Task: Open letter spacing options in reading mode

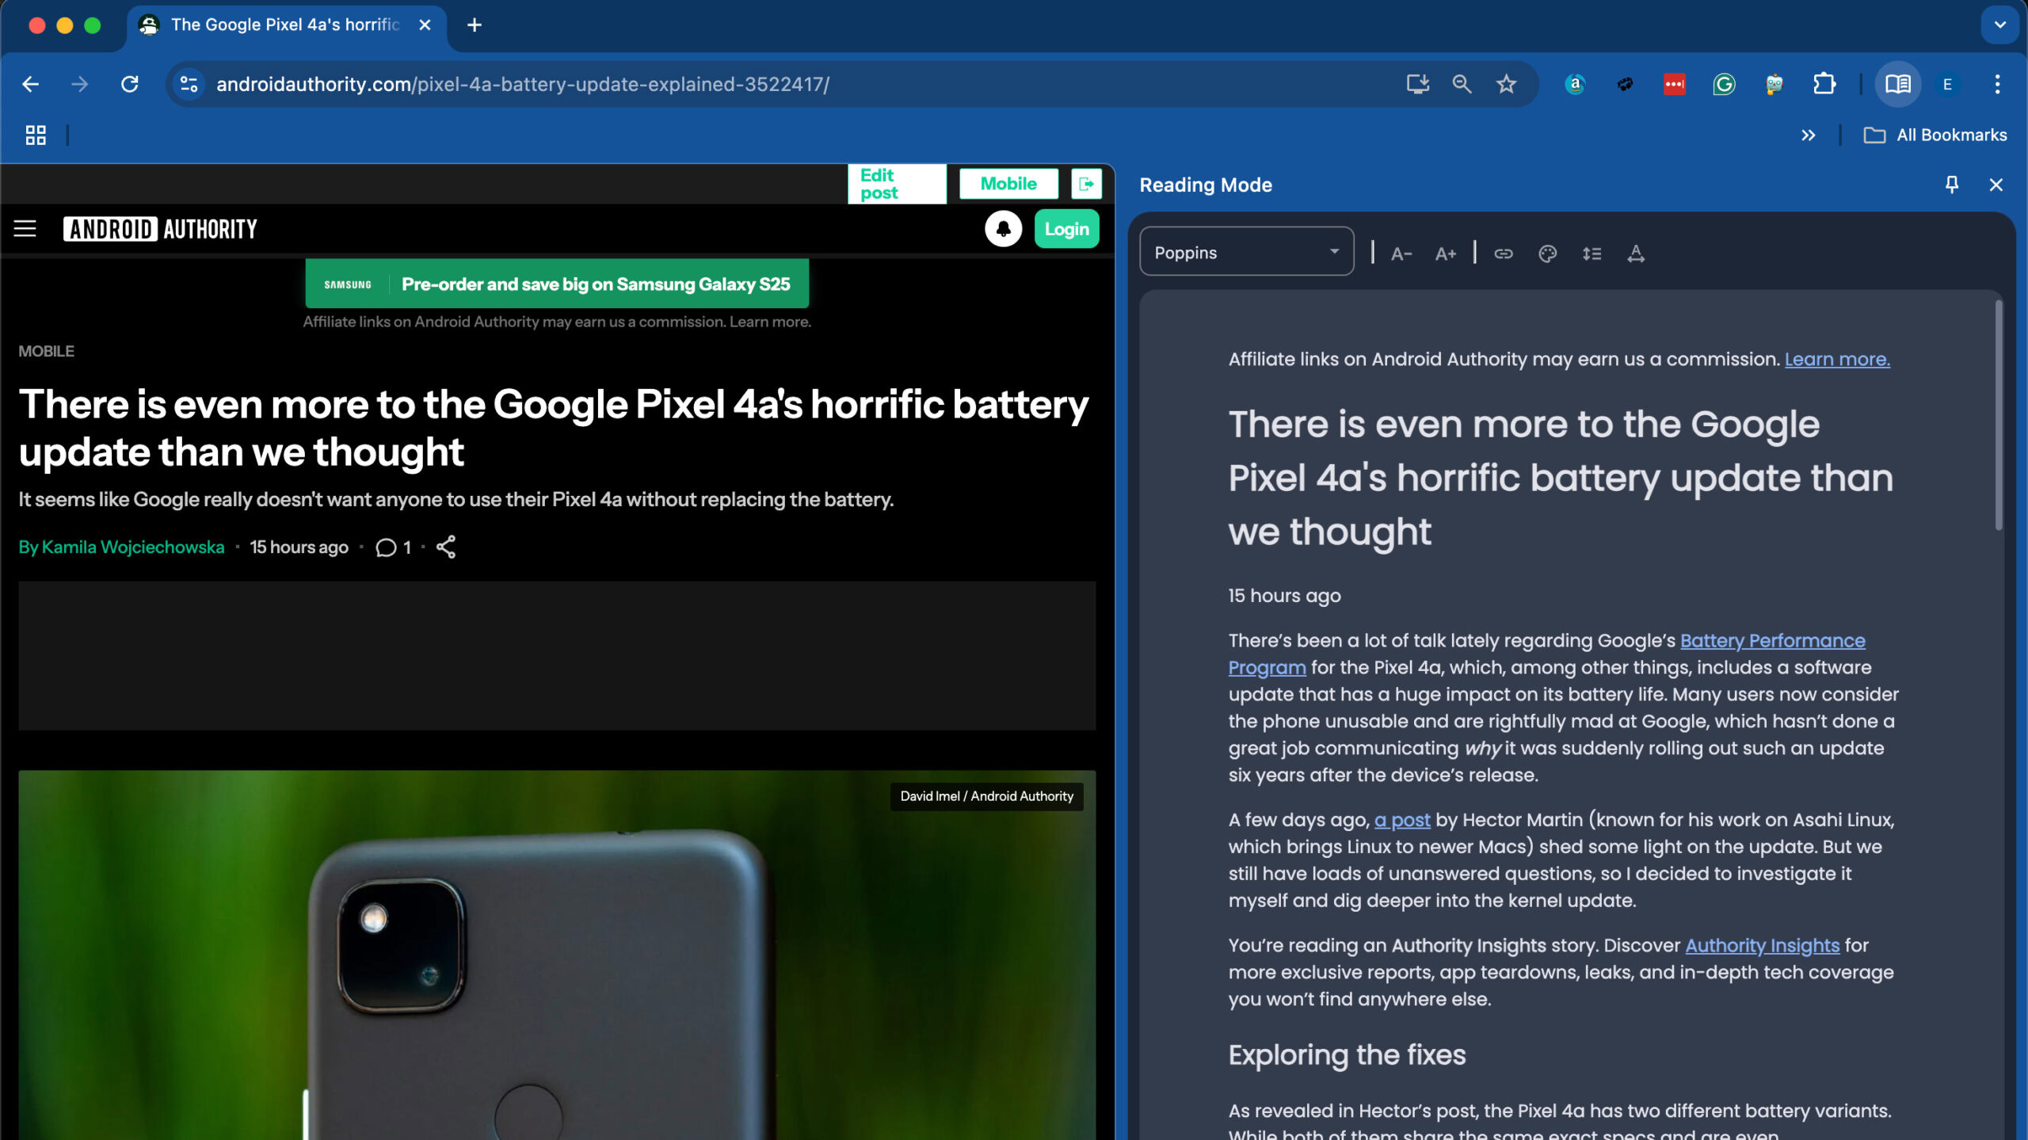Action: [1636, 254]
